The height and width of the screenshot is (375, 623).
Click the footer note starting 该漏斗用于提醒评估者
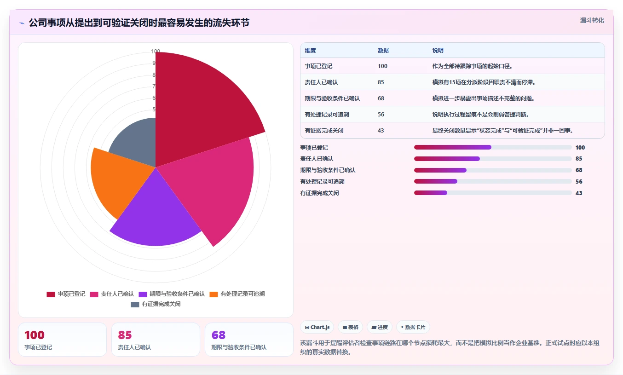pyautogui.click(x=450, y=347)
